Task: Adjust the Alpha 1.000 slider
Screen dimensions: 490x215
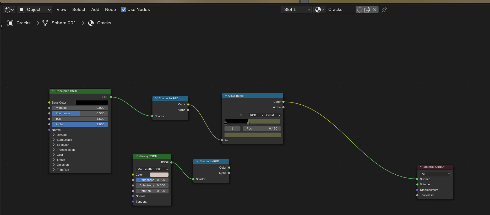Action: tap(80, 124)
